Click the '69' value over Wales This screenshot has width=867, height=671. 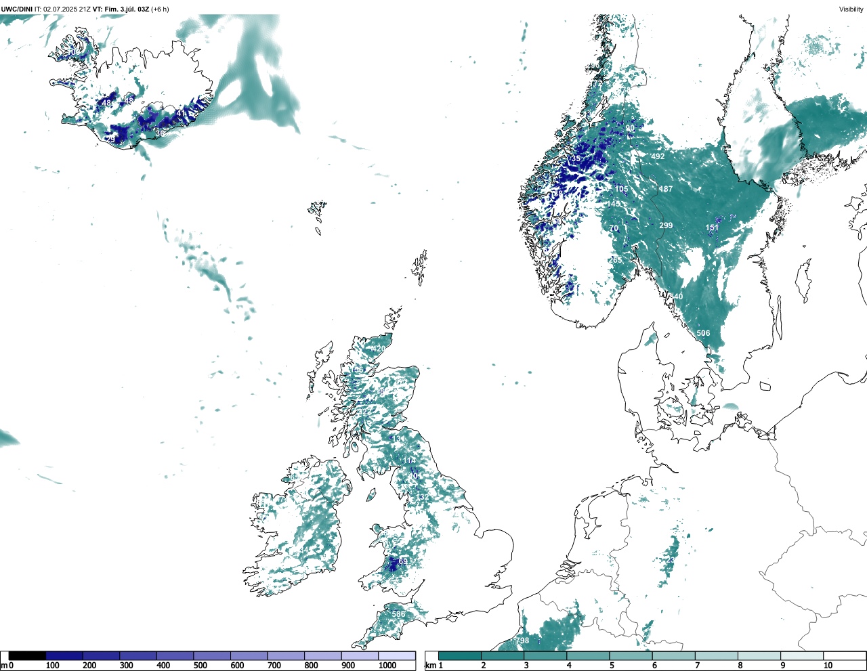pos(404,561)
